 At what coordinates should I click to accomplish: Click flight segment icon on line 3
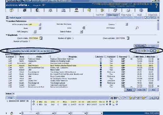34,104
